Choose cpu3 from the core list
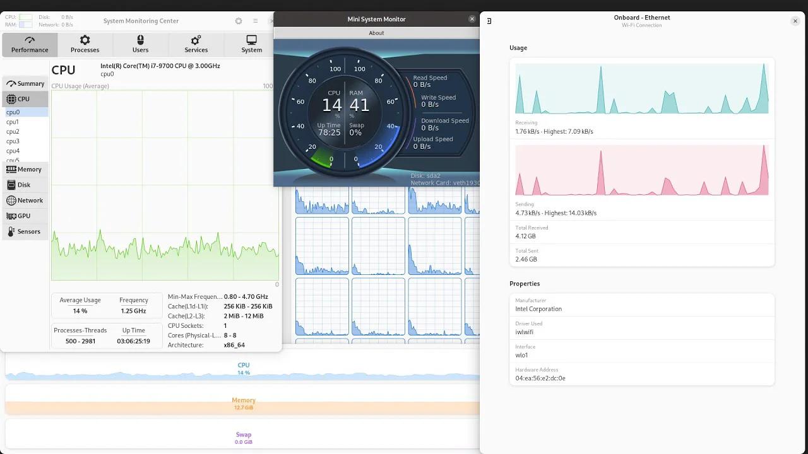The width and height of the screenshot is (808, 454). click(13, 141)
